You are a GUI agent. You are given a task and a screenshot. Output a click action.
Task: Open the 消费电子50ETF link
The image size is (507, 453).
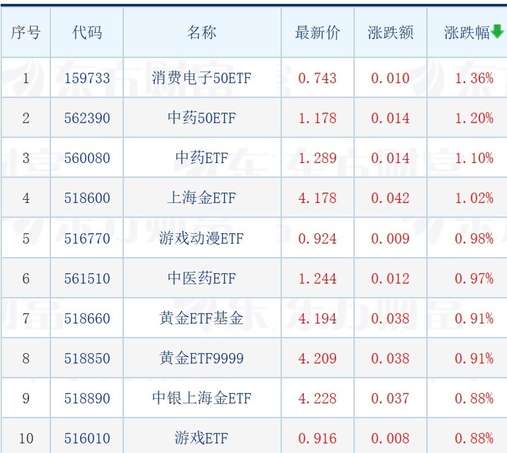click(x=202, y=78)
